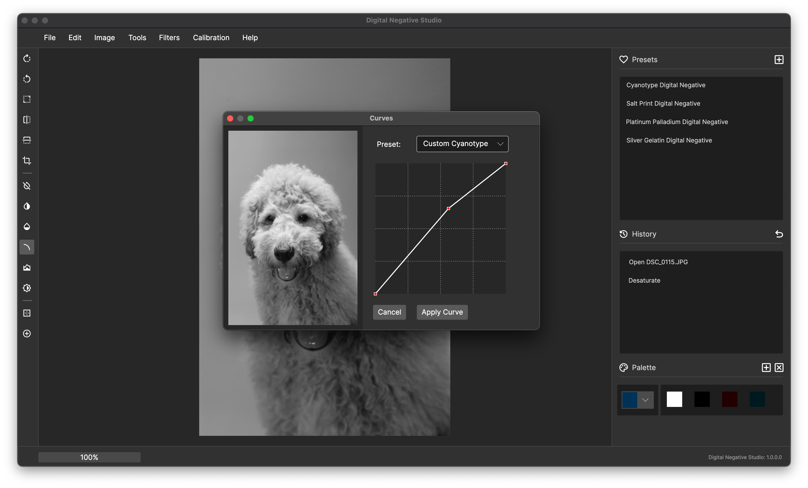Add a new preset with plus icon
The height and width of the screenshot is (488, 808).
pos(779,59)
